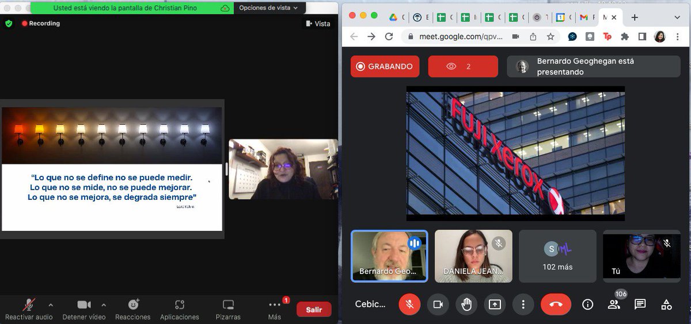Open meeting details info icon
The height and width of the screenshot is (324, 691).
[x=587, y=304]
